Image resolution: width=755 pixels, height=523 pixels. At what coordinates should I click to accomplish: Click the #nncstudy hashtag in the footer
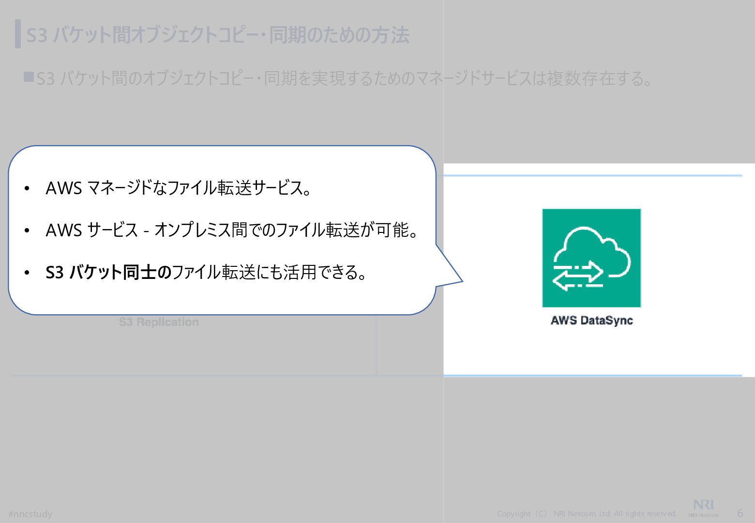30,514
